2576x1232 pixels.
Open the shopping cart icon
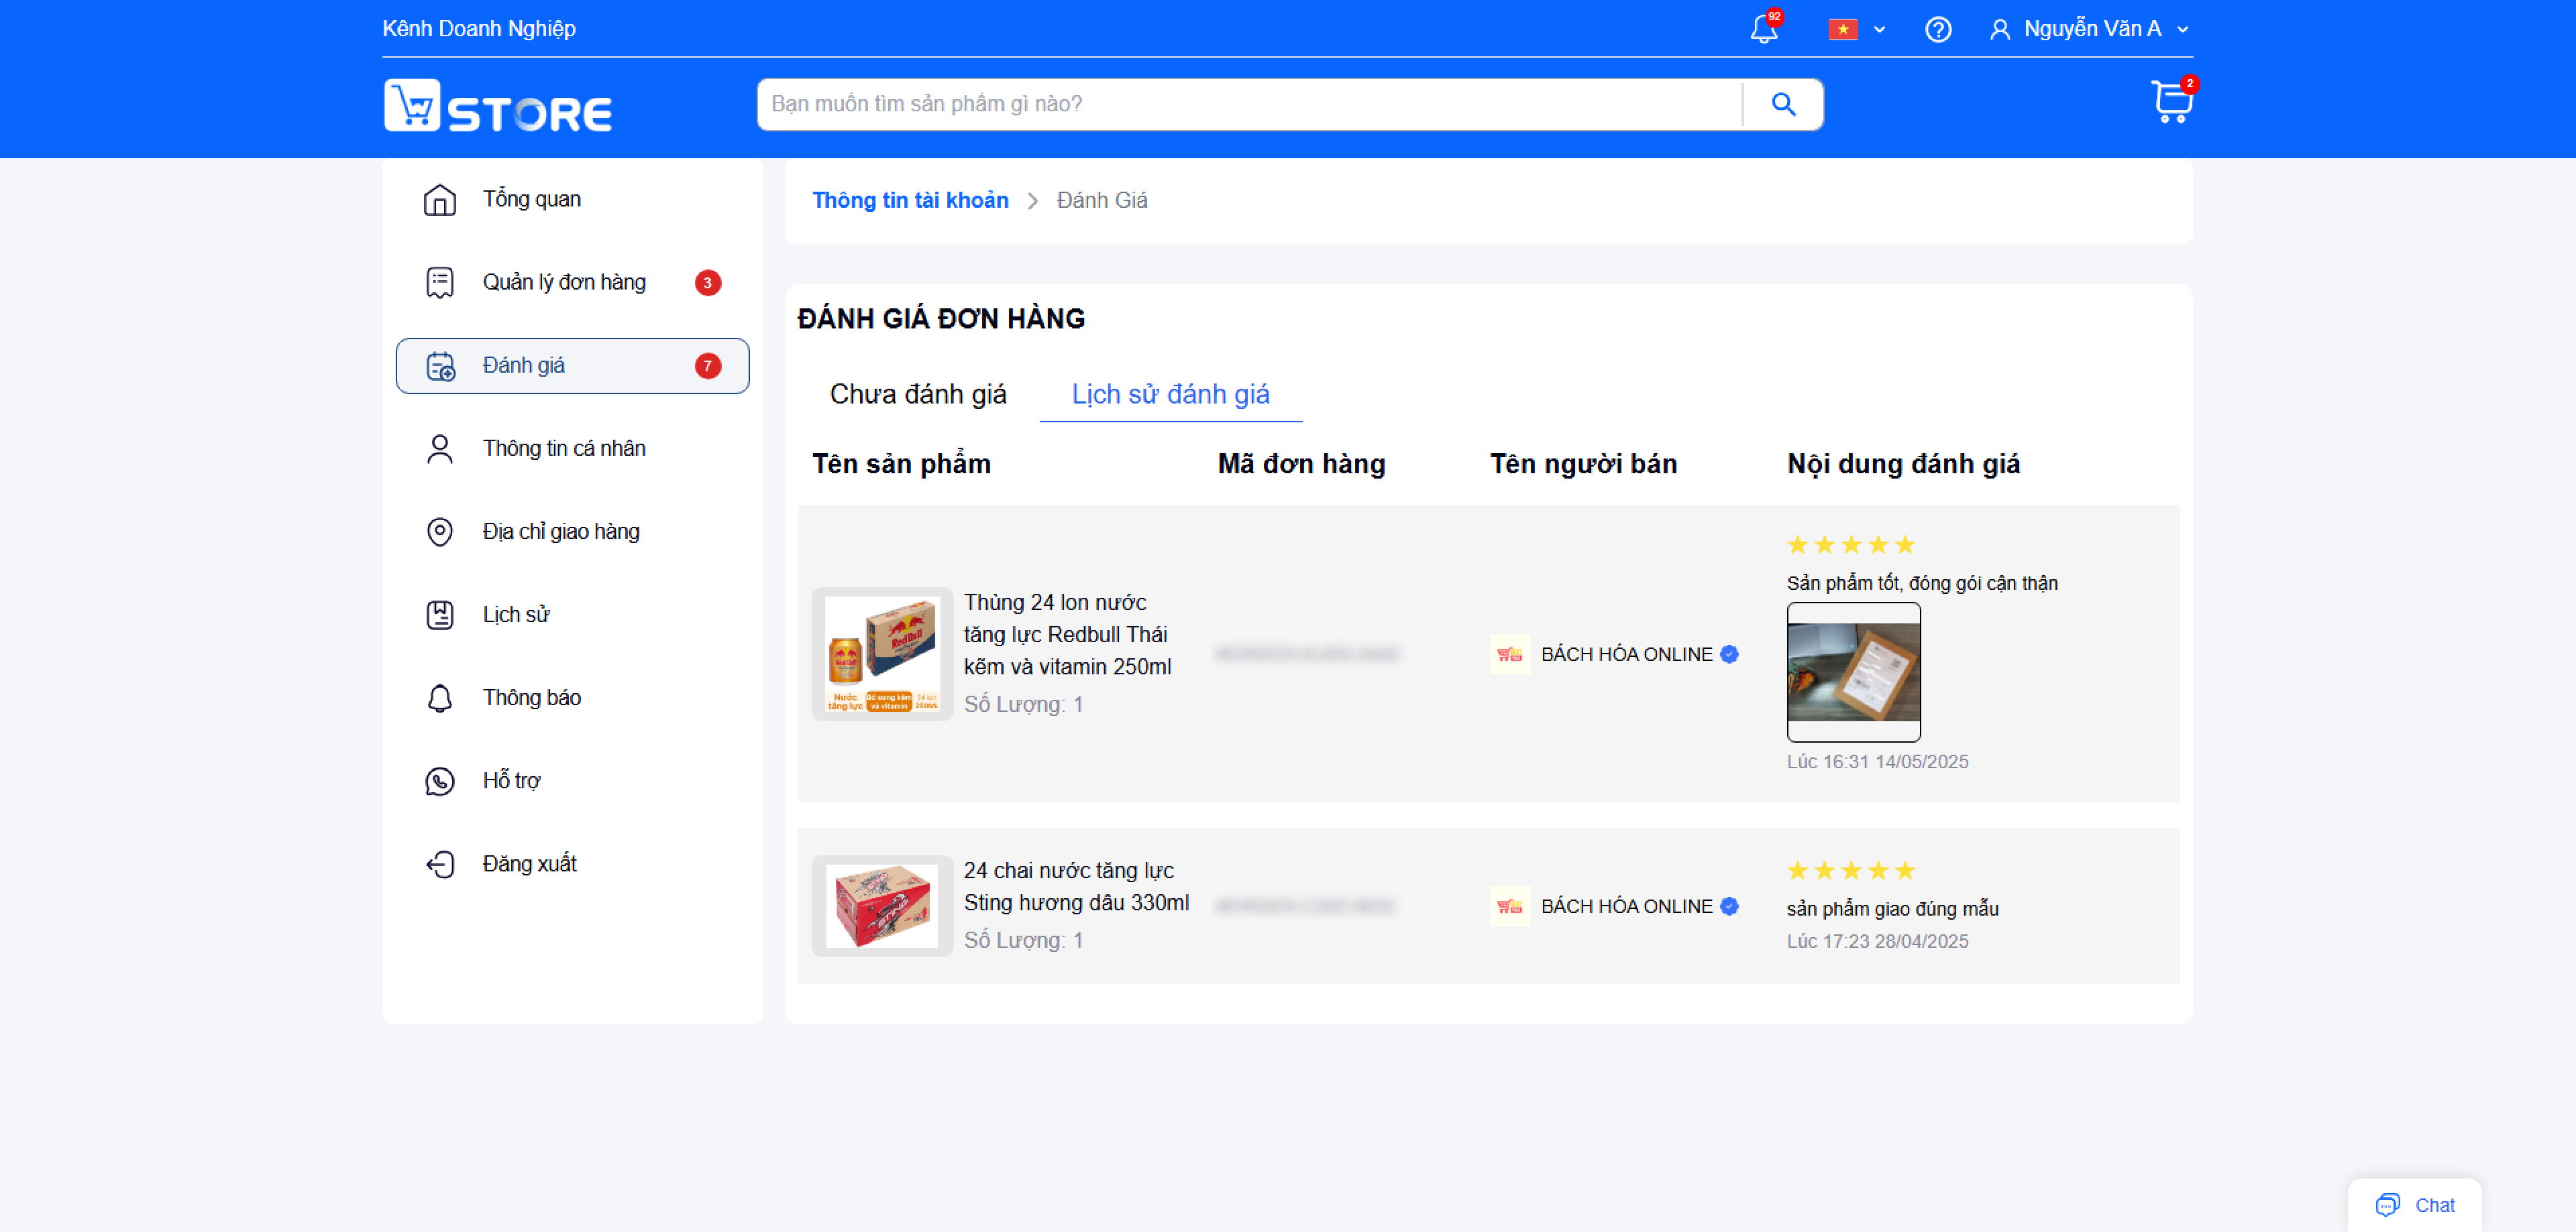click(2171, 102)
